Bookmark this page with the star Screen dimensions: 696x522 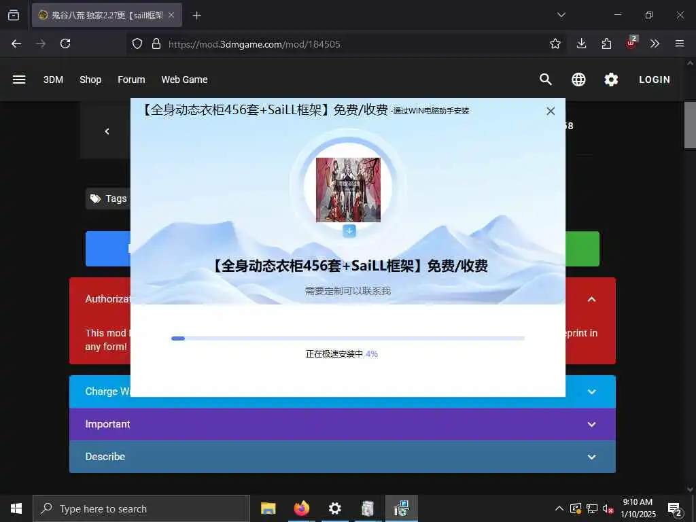click(555, 43)
